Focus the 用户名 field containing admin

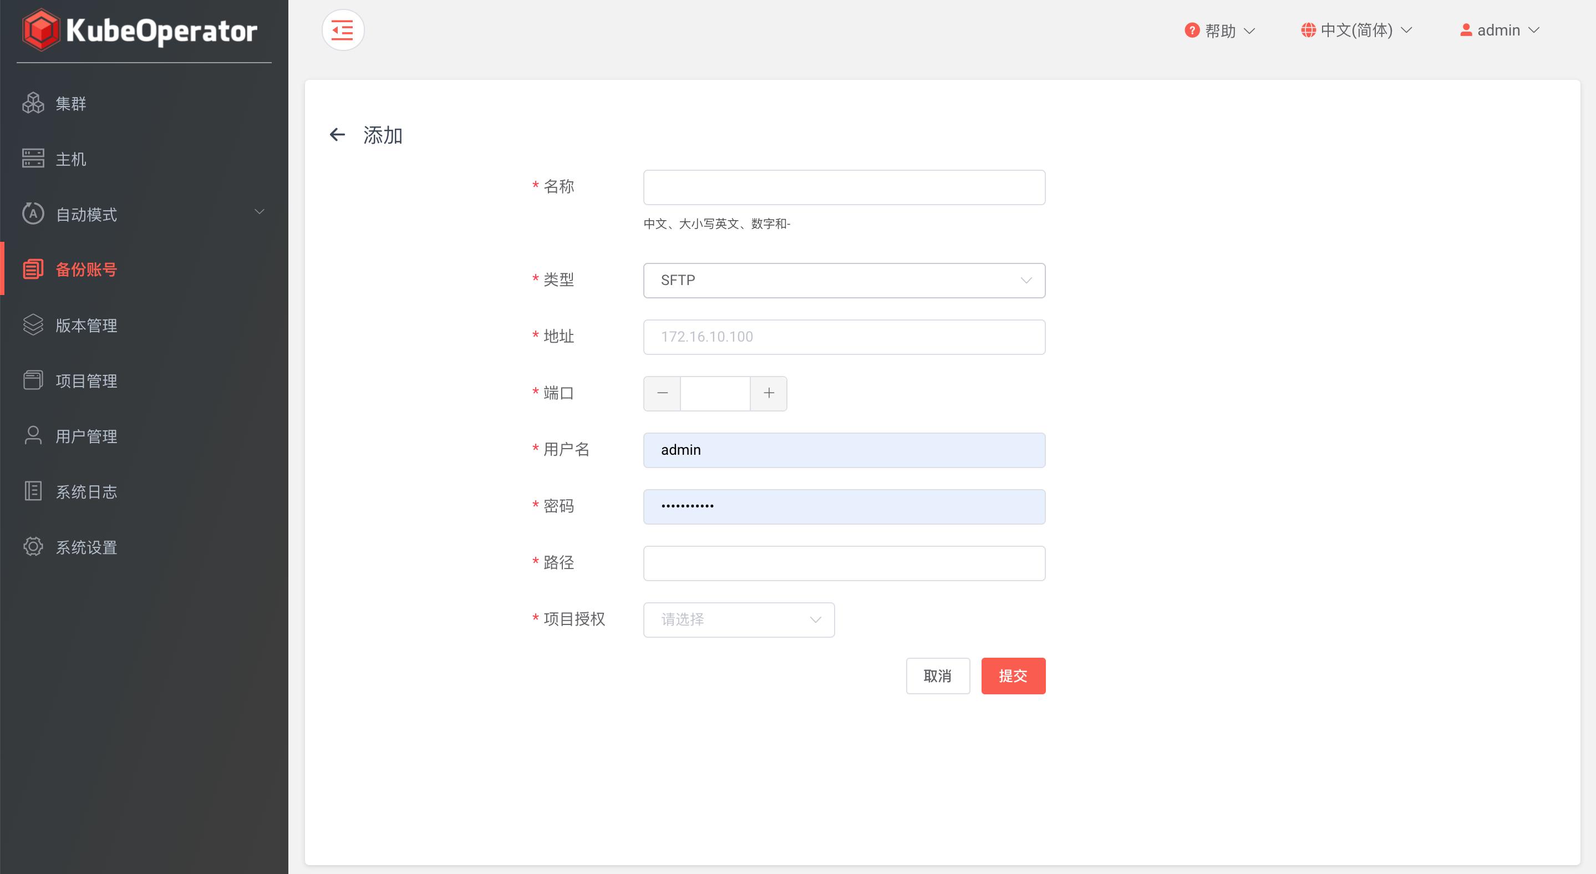tap(844, 450)
